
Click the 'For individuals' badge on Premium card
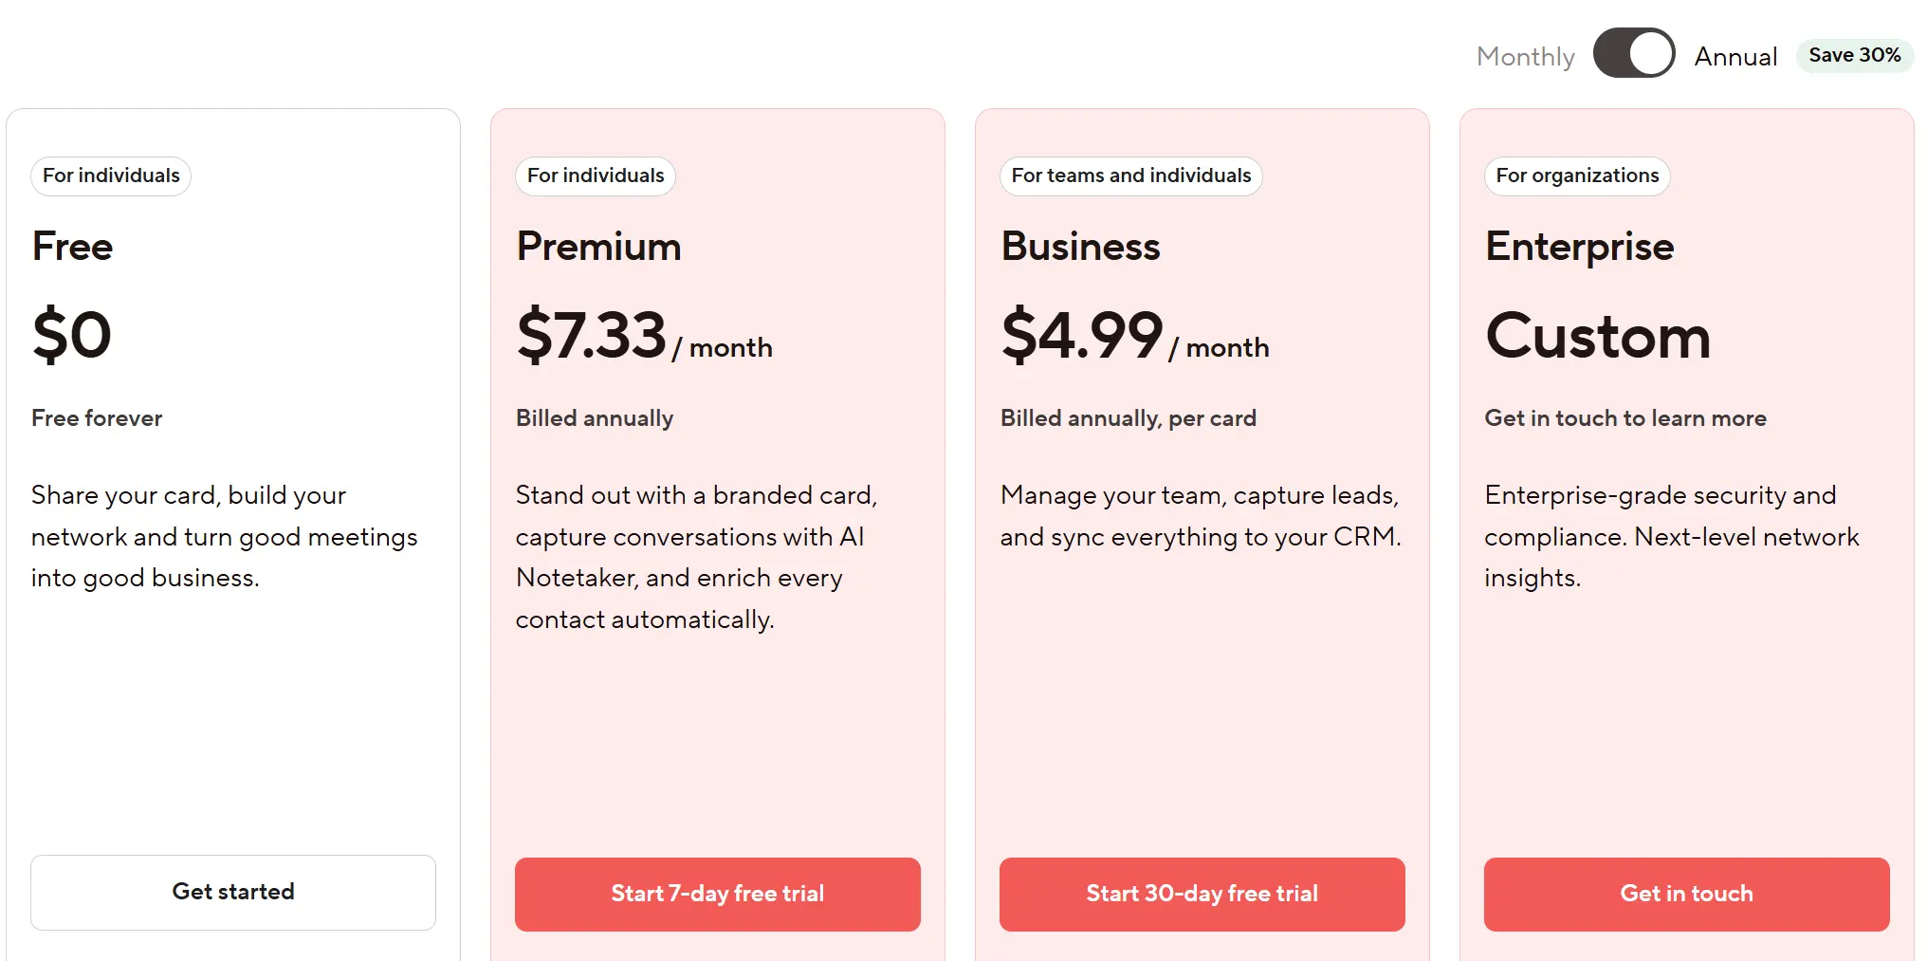click(595, 176)
